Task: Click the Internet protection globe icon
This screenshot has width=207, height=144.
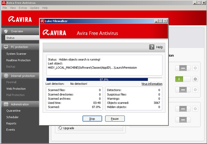Action: (x=6, y=76)
